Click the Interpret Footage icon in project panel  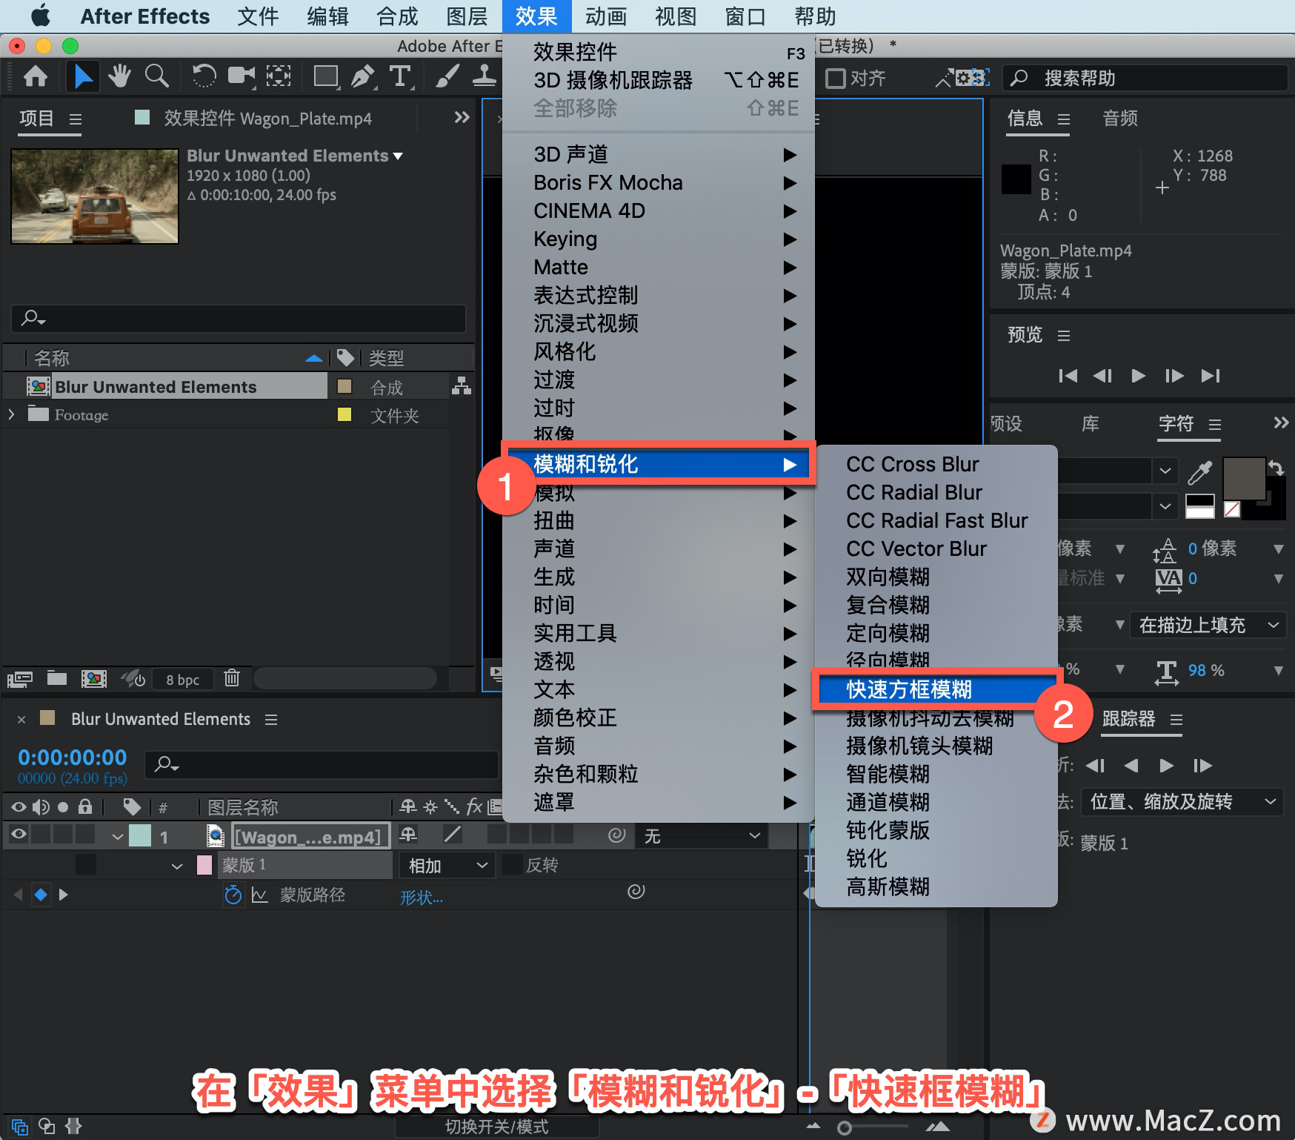(20, 679)
